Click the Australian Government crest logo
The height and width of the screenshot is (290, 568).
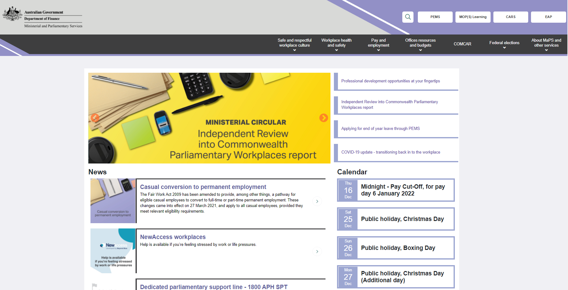(x=12, y=14)
